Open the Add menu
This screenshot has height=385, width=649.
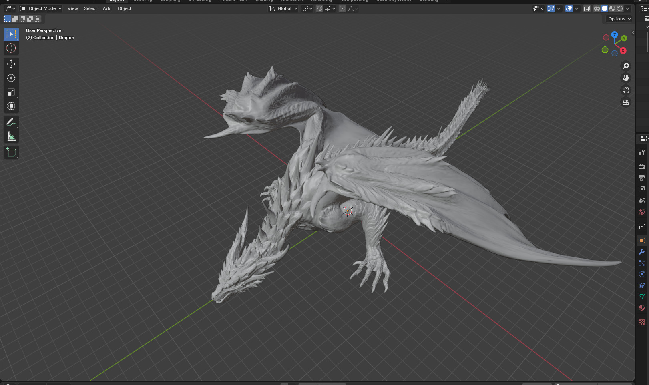pyautogui.click(x=107, y=8)
